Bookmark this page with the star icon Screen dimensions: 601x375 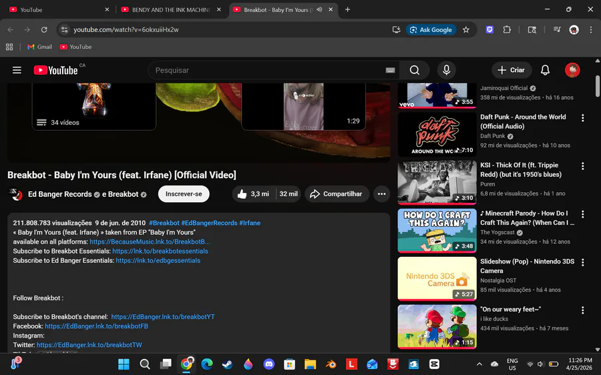coord(465,29)
